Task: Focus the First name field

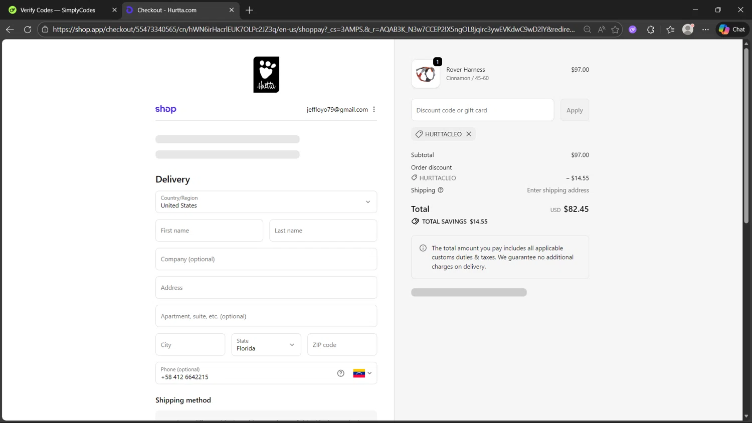Action: click(209, 231)
